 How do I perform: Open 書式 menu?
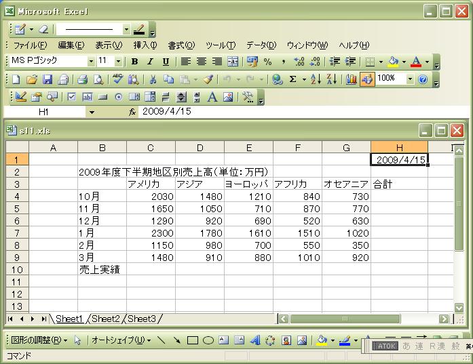181,45
